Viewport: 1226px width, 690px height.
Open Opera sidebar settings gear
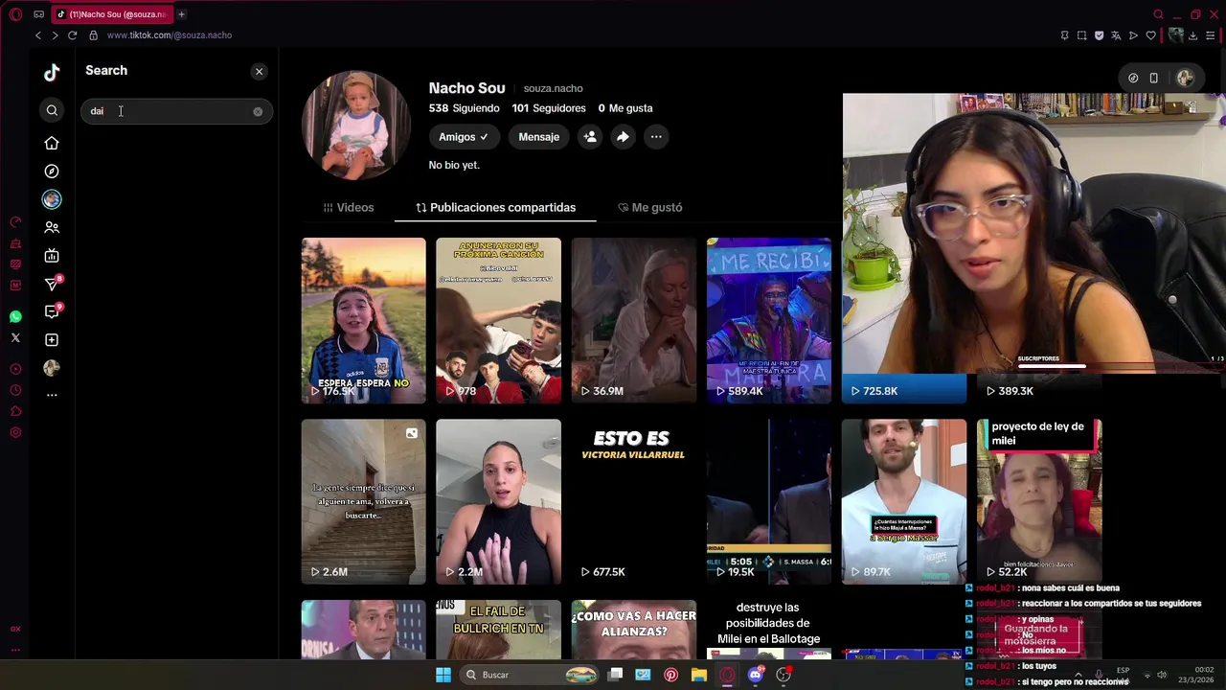point(15,432)
